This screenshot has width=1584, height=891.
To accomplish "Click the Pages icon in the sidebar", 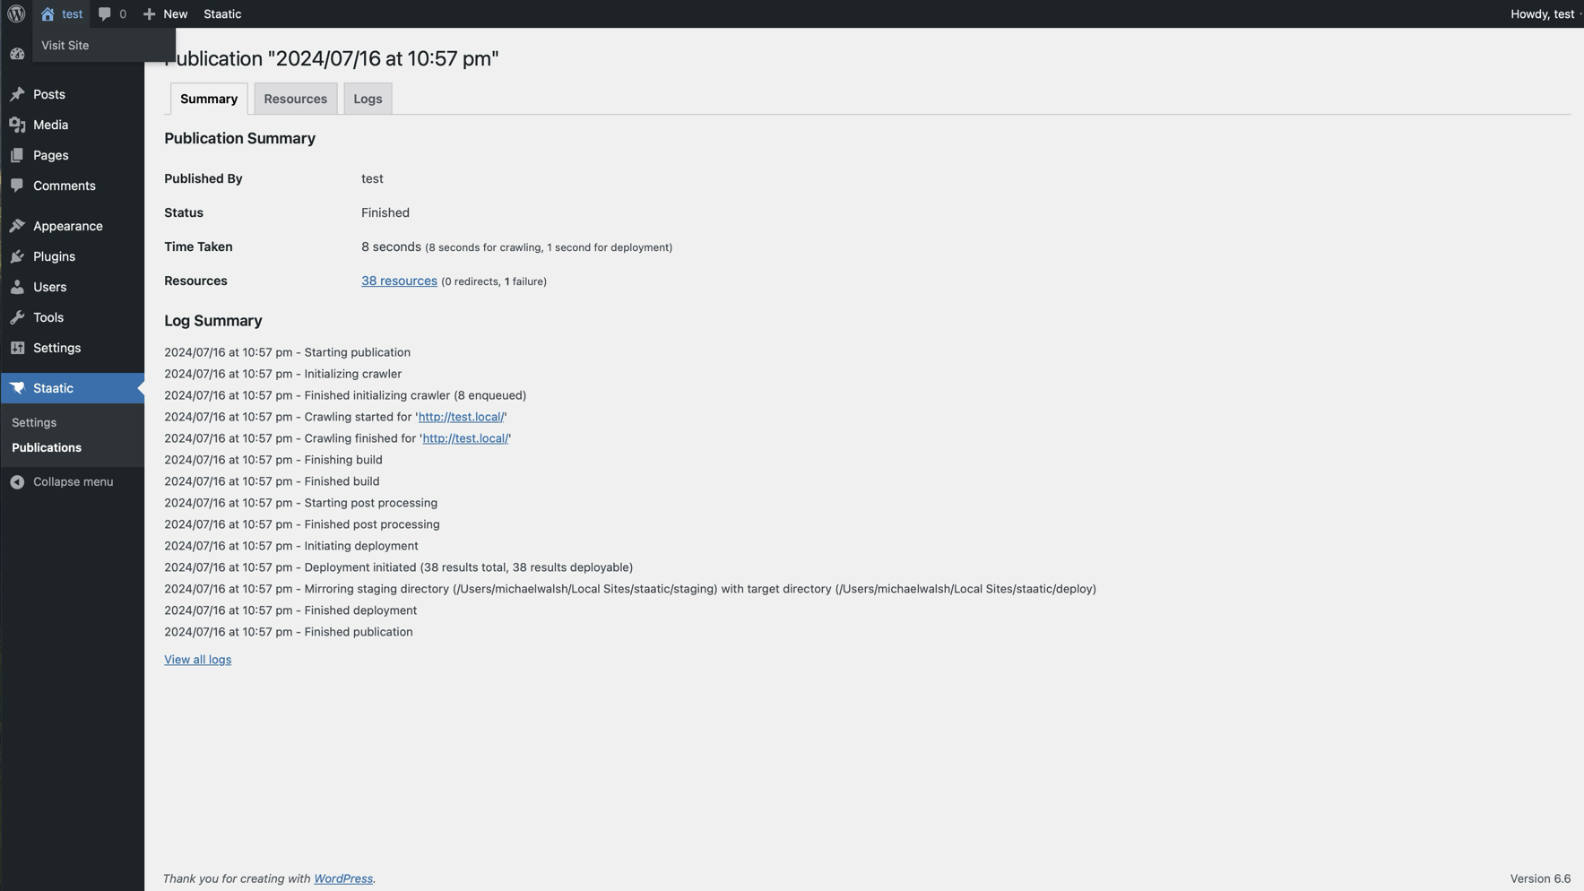I will click(x=18, y=155).
